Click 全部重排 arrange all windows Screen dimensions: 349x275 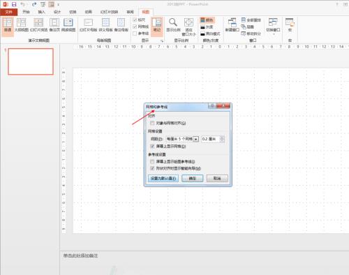[x=251, y=20]
